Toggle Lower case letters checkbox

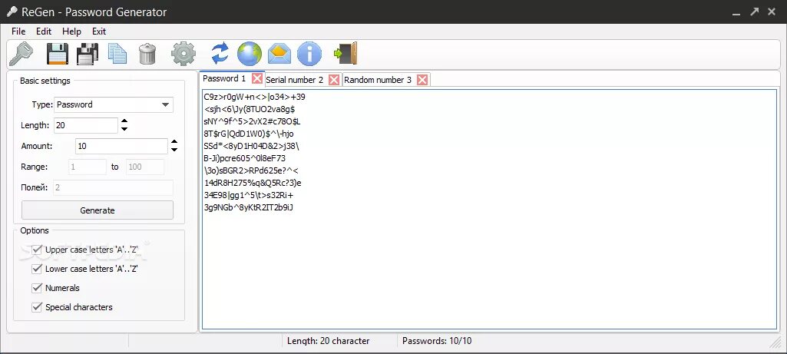37,269
